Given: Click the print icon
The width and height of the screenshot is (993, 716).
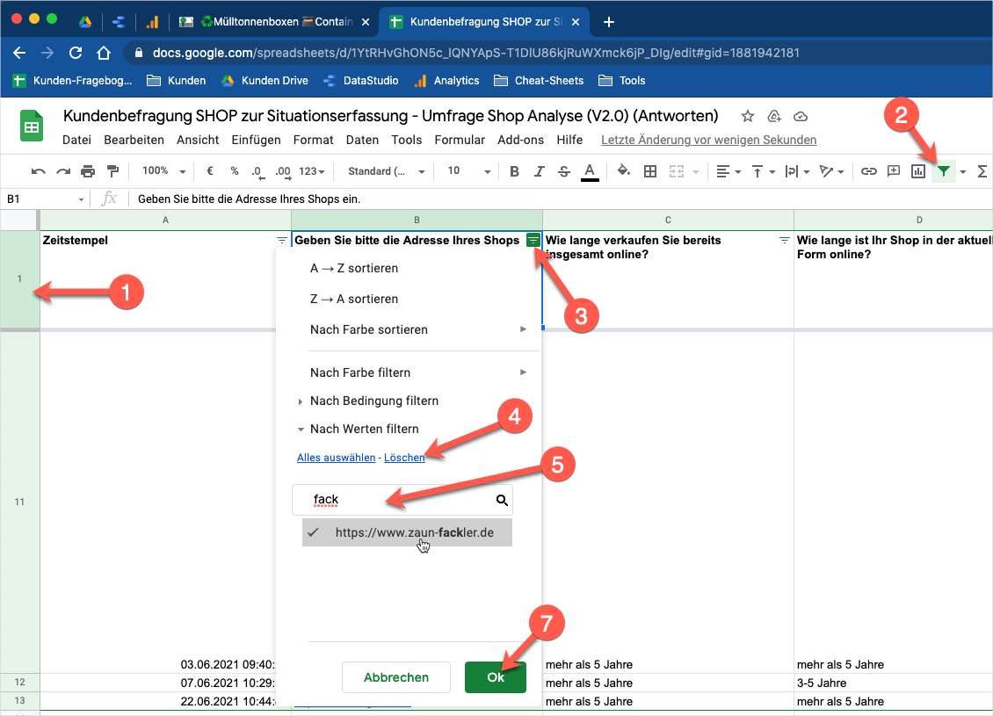Looking at the screenshot, I should (x=88, y=171).
